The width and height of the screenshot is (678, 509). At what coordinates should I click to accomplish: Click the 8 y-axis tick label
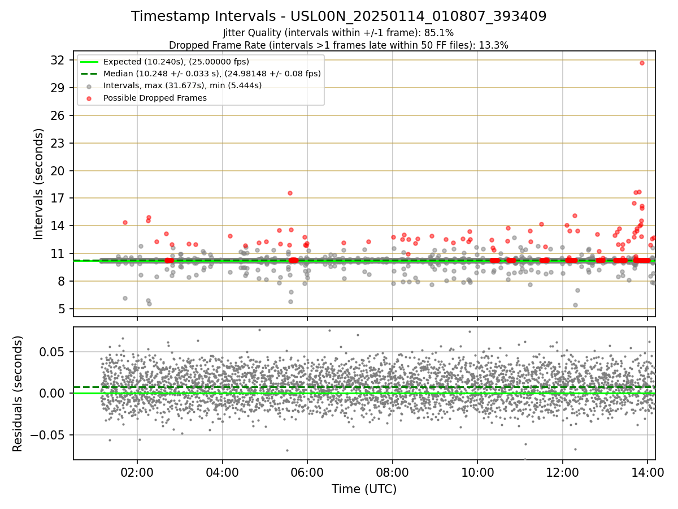coord(62,281)
